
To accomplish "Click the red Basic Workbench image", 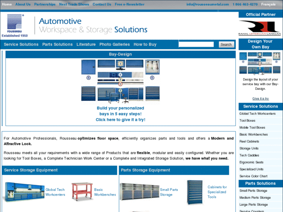I will [82, 192].
